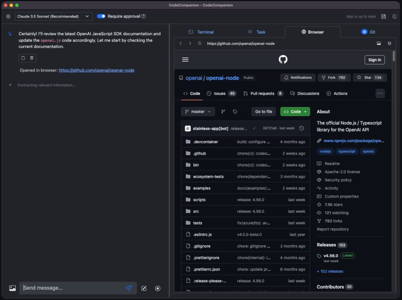402x300 pixels.
Task: Click Report repository link
Action: point(333,229)
